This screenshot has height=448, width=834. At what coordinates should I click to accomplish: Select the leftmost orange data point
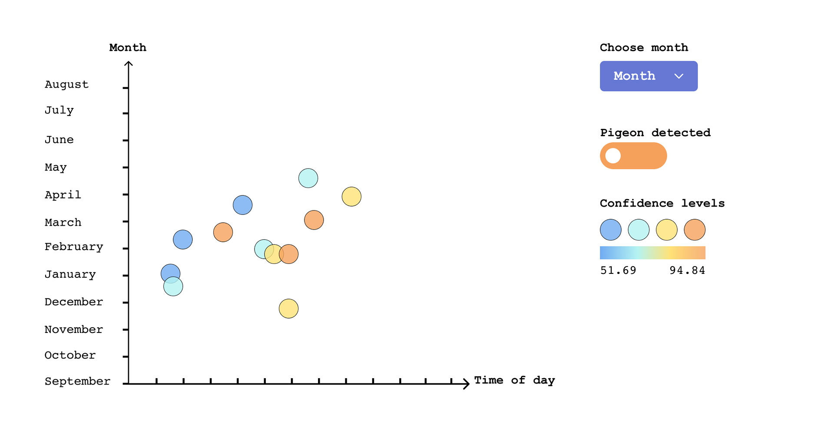tap(223, 232)
